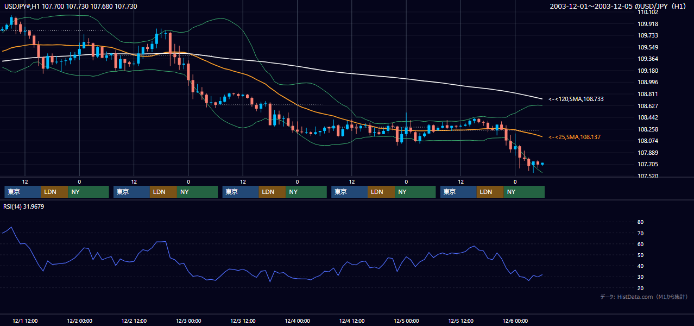The image size is (694, 326).
Task: Click the 108.627 price axis label
Action: pos(647,106)
